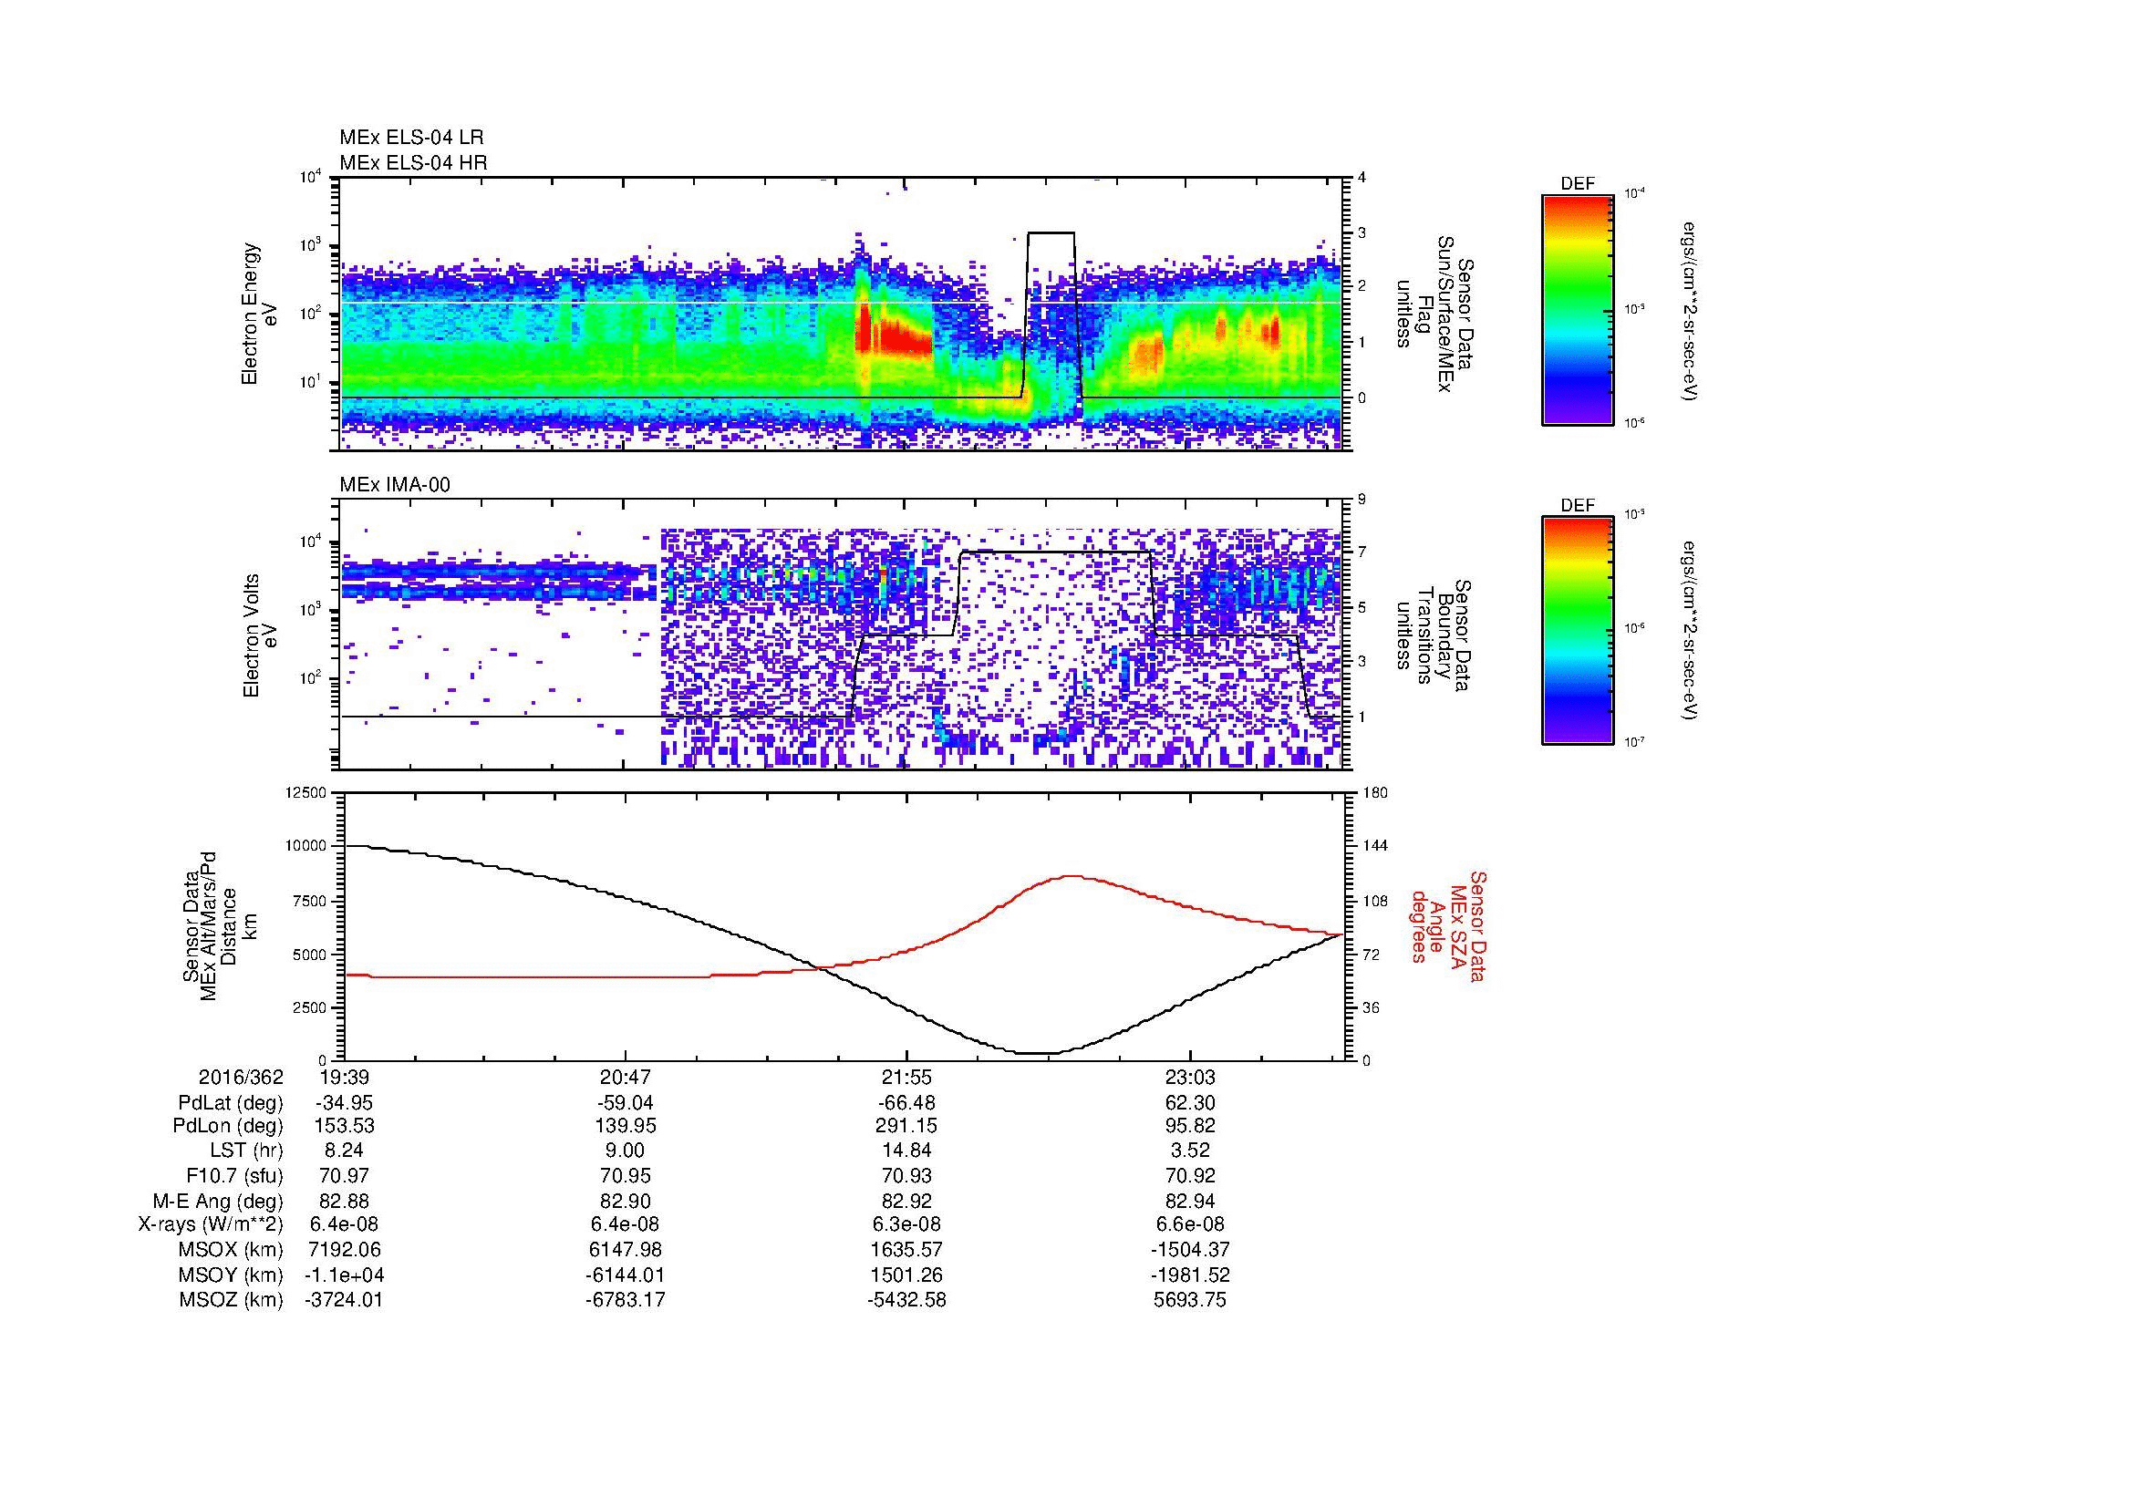This screenshot has height=1507, width=2133.
Task: Click the 'MEx ELS-04 LR' title text
Action: coord(411,138)
